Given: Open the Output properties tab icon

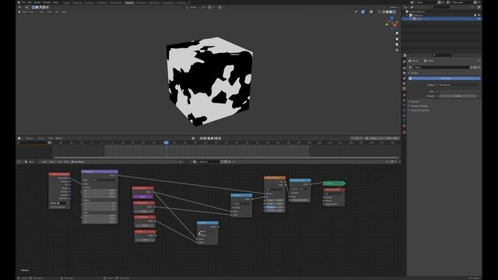Looking at the screenshot, I should click(405, 73).
